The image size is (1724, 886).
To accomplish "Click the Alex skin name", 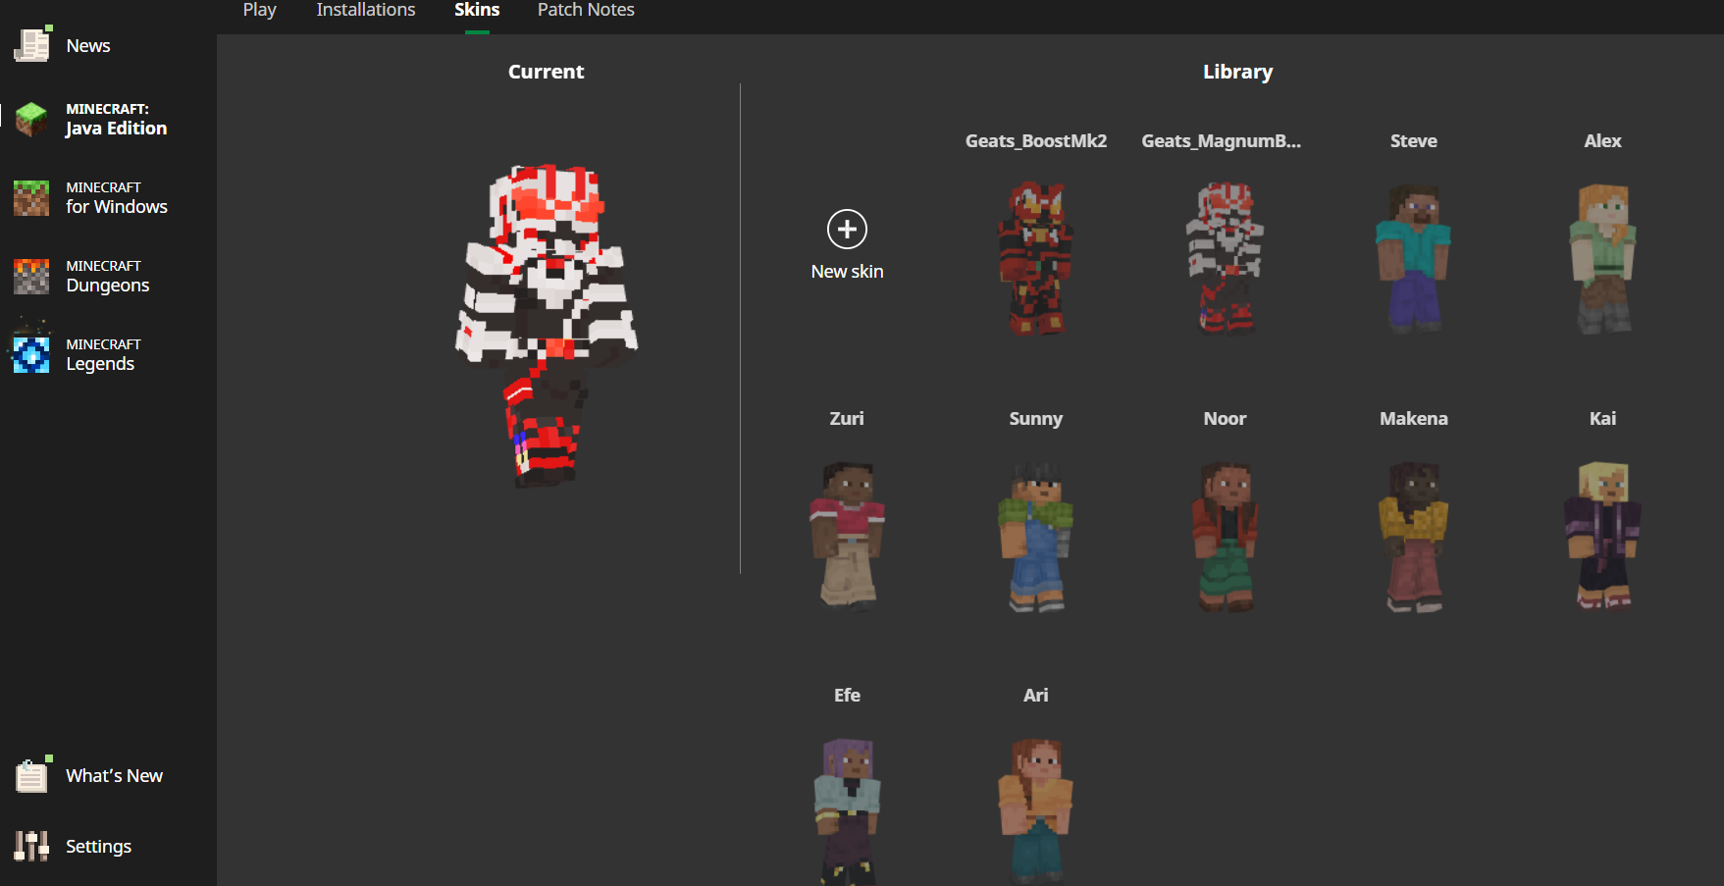I will pos(1602,141).
